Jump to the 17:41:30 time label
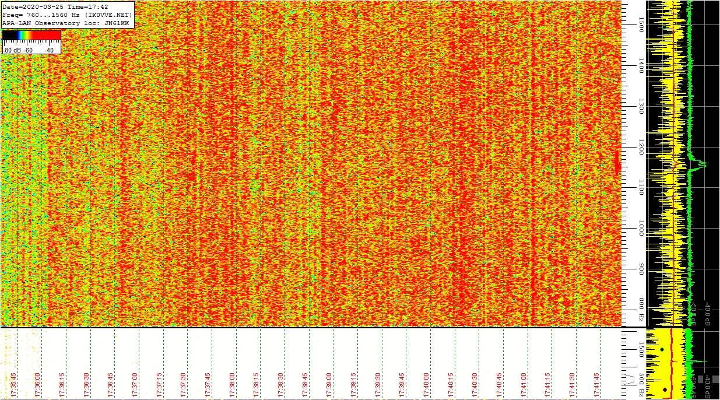This screenshot has width=720, height=400. click(572, 384)
